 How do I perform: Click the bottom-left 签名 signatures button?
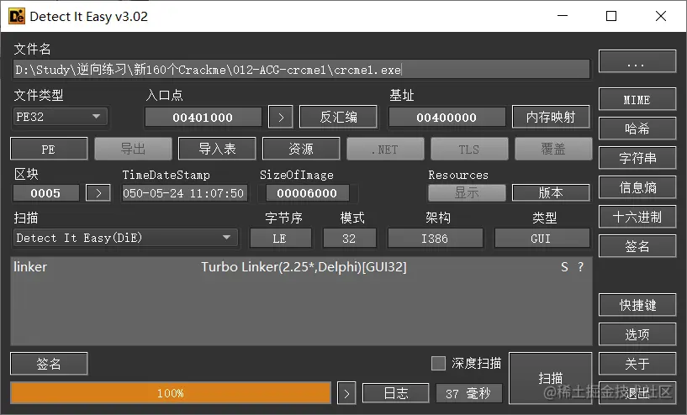point(49,364)
